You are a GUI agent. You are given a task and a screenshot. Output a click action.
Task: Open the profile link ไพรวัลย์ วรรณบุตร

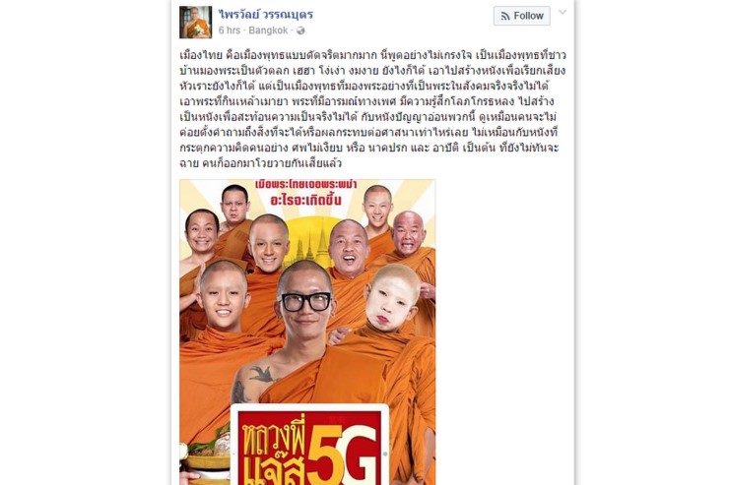266,15
